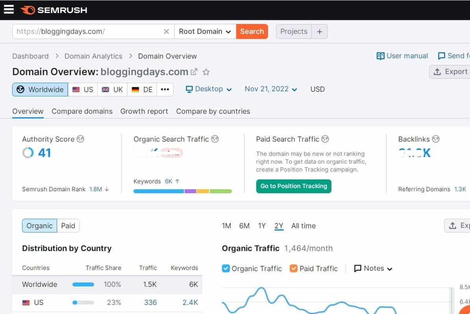
Task: Open US keywords value 2.4K
Action: tap(191, 303)
